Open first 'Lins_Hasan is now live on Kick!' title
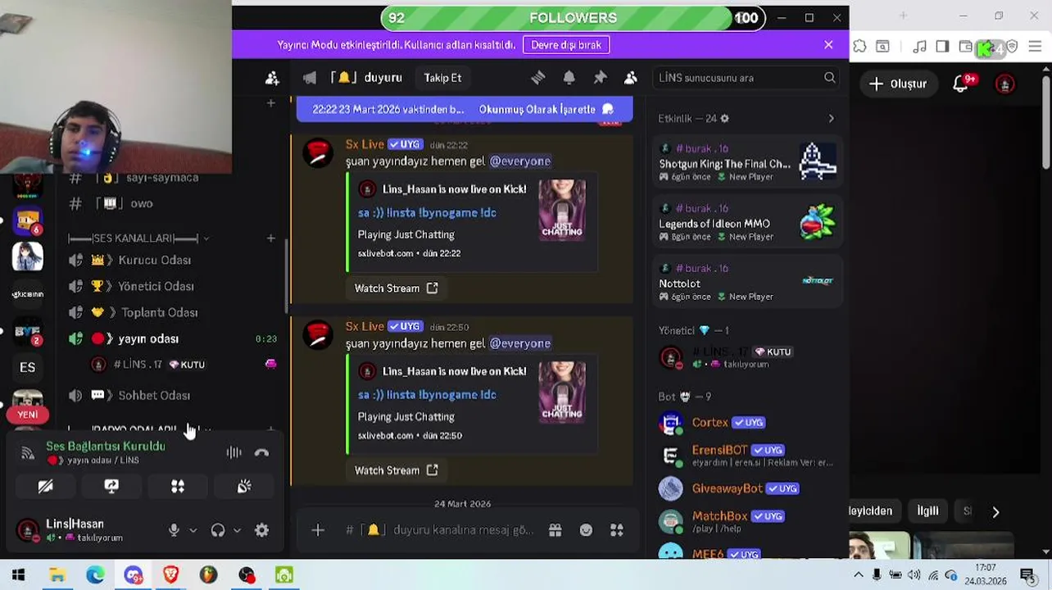The height and width of the screenshot is (590, 1052). pyautogui.click(x=454, y=189)
